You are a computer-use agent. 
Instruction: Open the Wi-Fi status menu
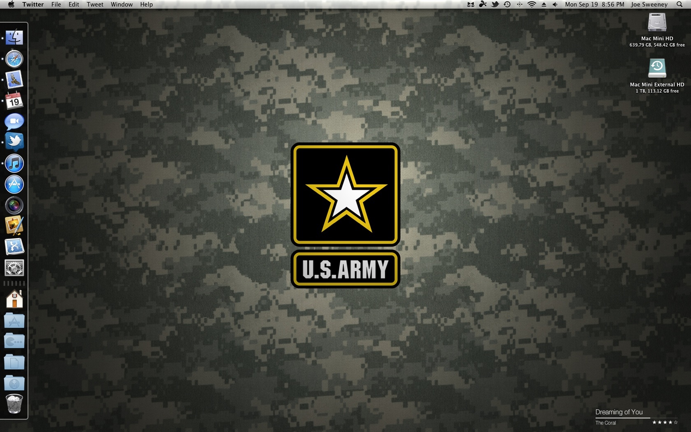[532, 4]
